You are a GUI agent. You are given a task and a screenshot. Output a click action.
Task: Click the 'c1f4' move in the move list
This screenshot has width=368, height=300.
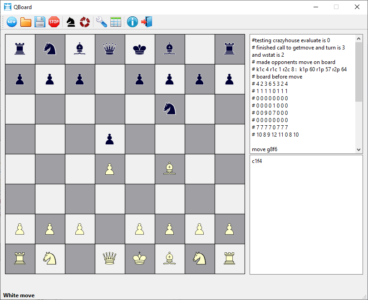click(x=257, y=161)
